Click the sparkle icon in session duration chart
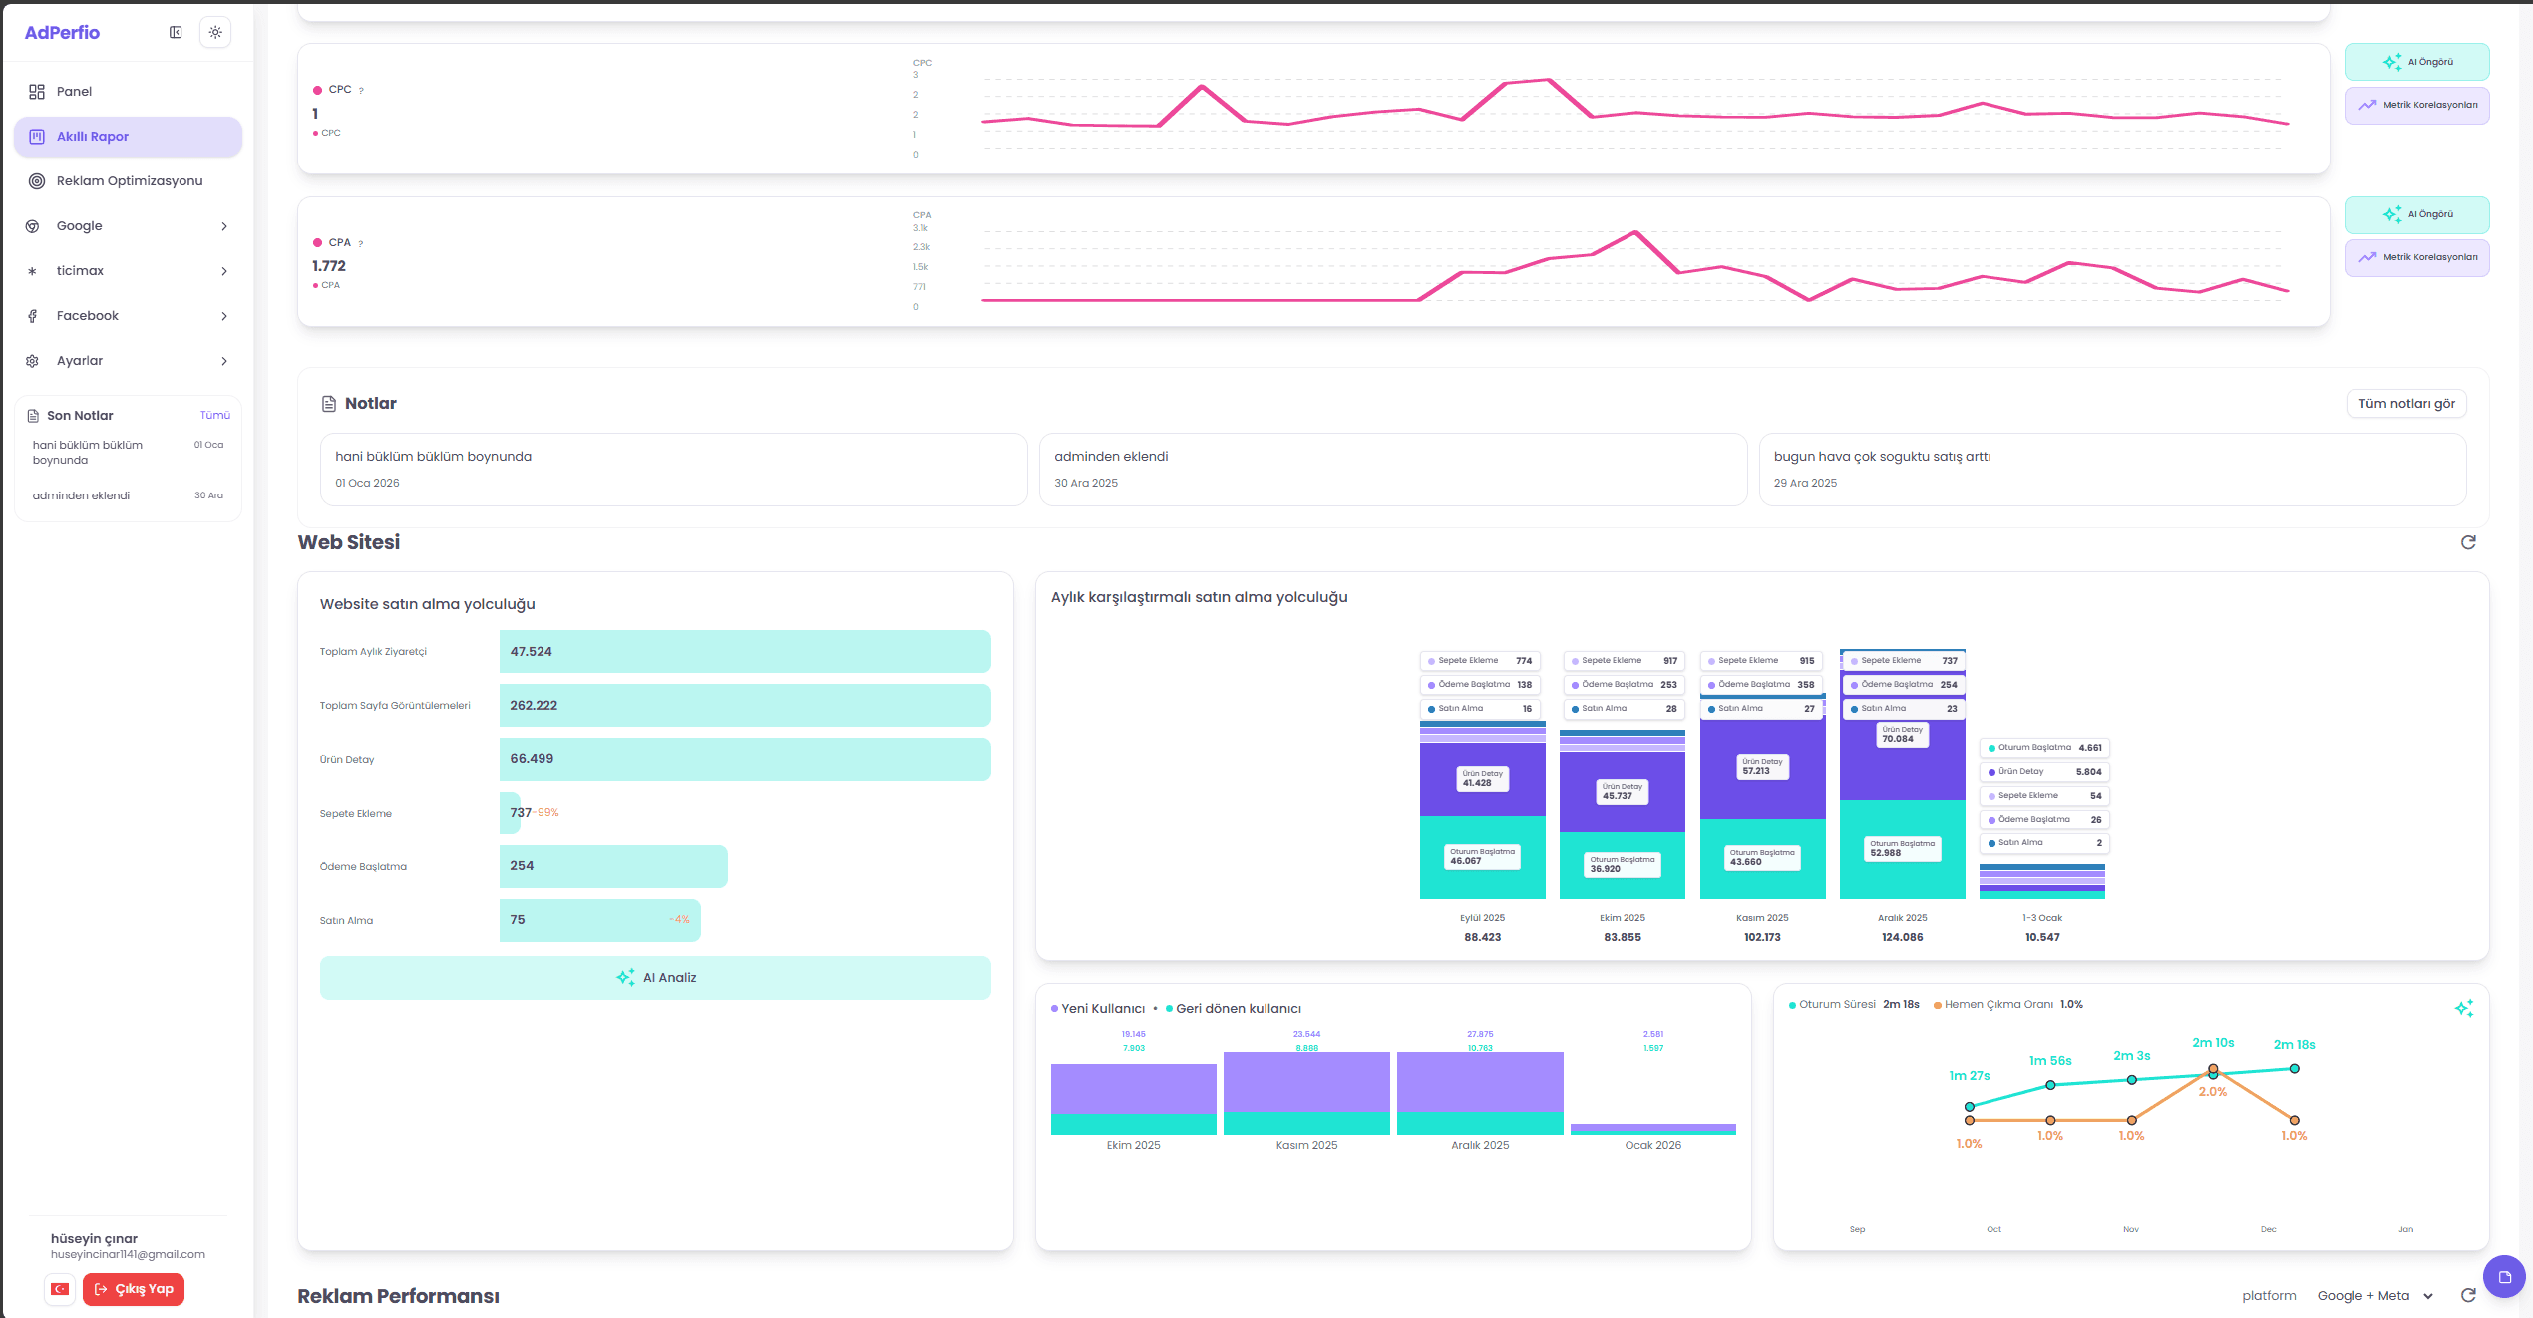This screenshot has width=2533, height=1318. click(x=2463, y=1008)
